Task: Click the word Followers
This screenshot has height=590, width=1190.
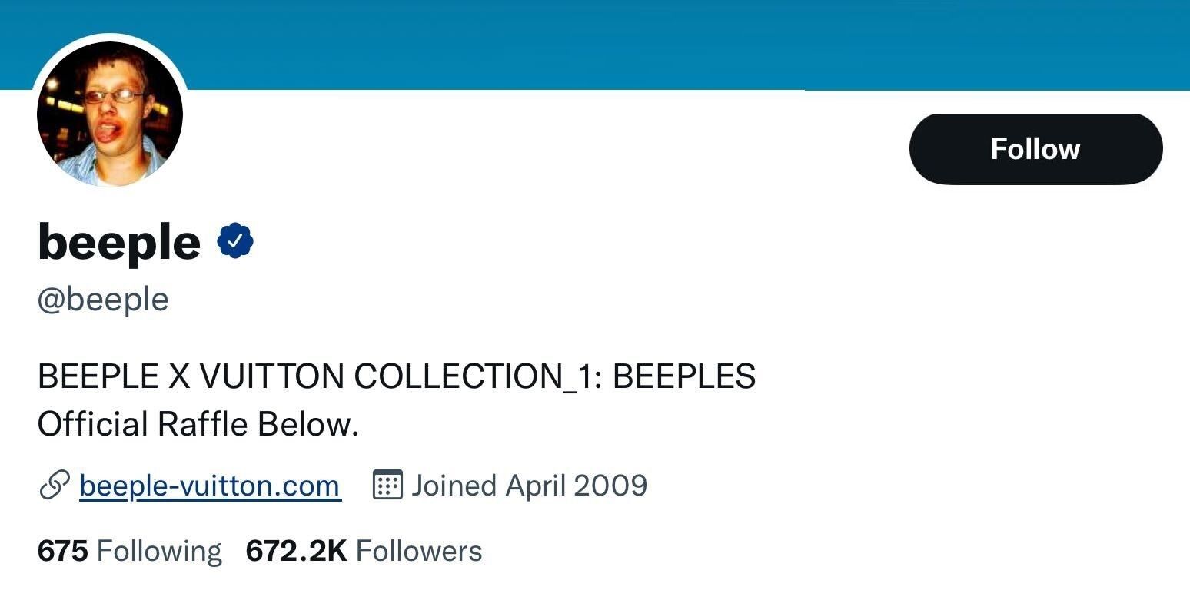Action: pyautogui.click(x=419, y=551)
